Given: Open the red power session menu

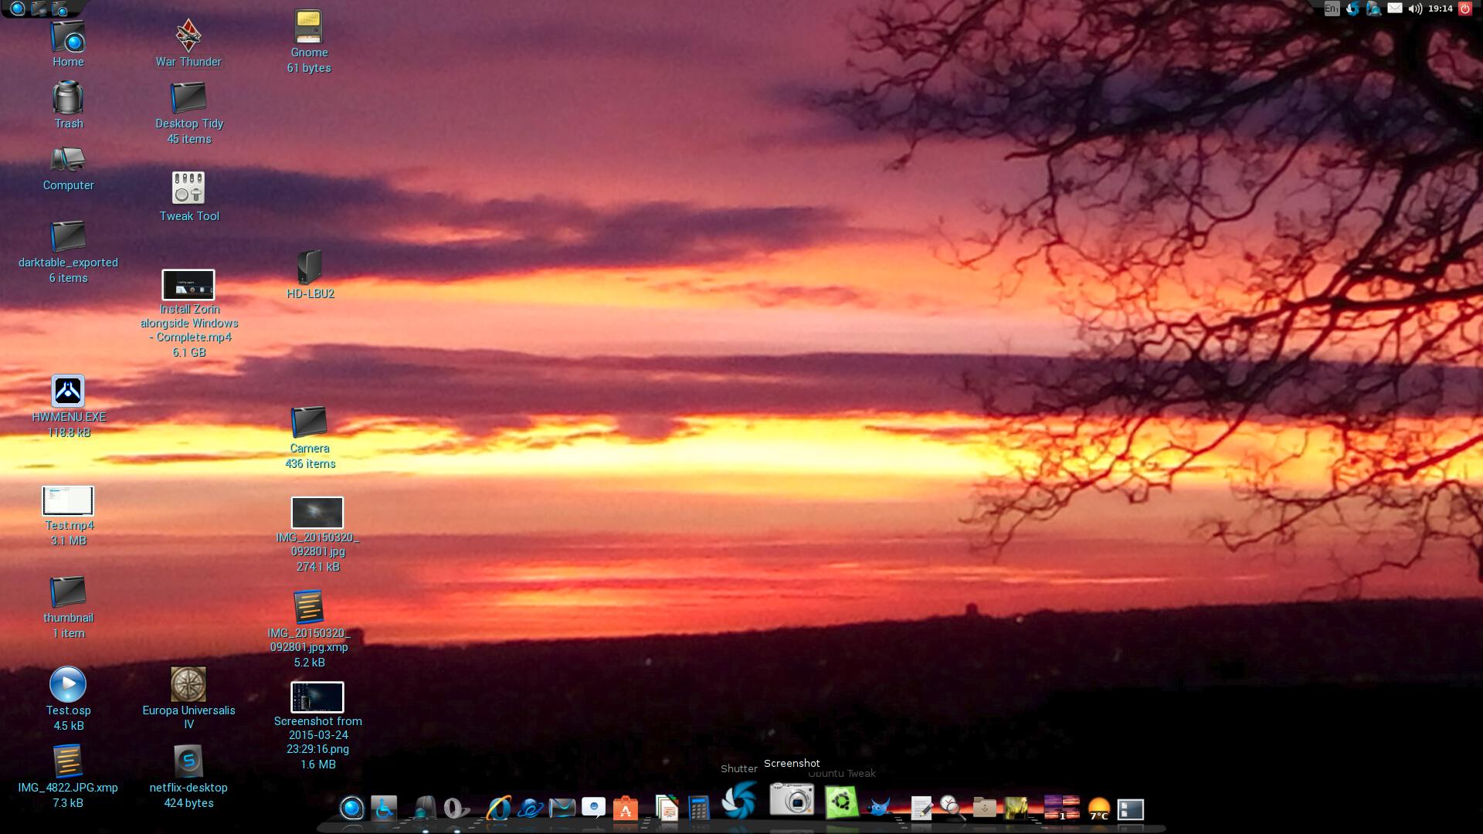Looking at the screenshot, I should pyautogui.click(x=1464, y=9).
